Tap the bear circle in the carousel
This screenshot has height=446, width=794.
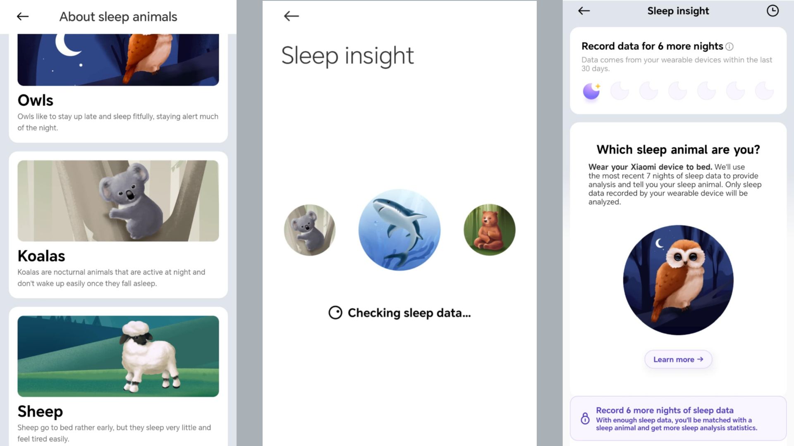pyautogui.click(x=490, y=230)
